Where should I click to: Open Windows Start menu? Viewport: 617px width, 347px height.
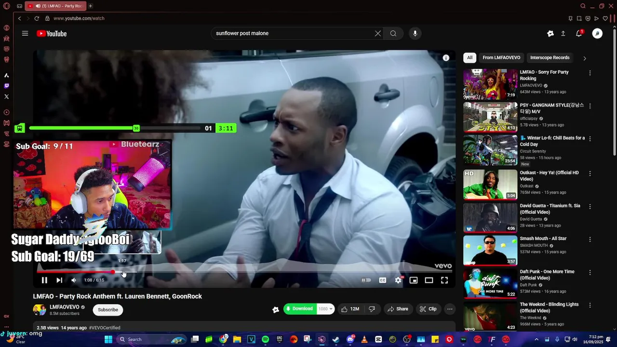(108, 339)
